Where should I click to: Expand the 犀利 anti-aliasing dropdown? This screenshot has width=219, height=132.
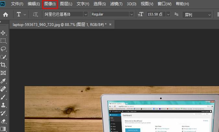point(209,15)
